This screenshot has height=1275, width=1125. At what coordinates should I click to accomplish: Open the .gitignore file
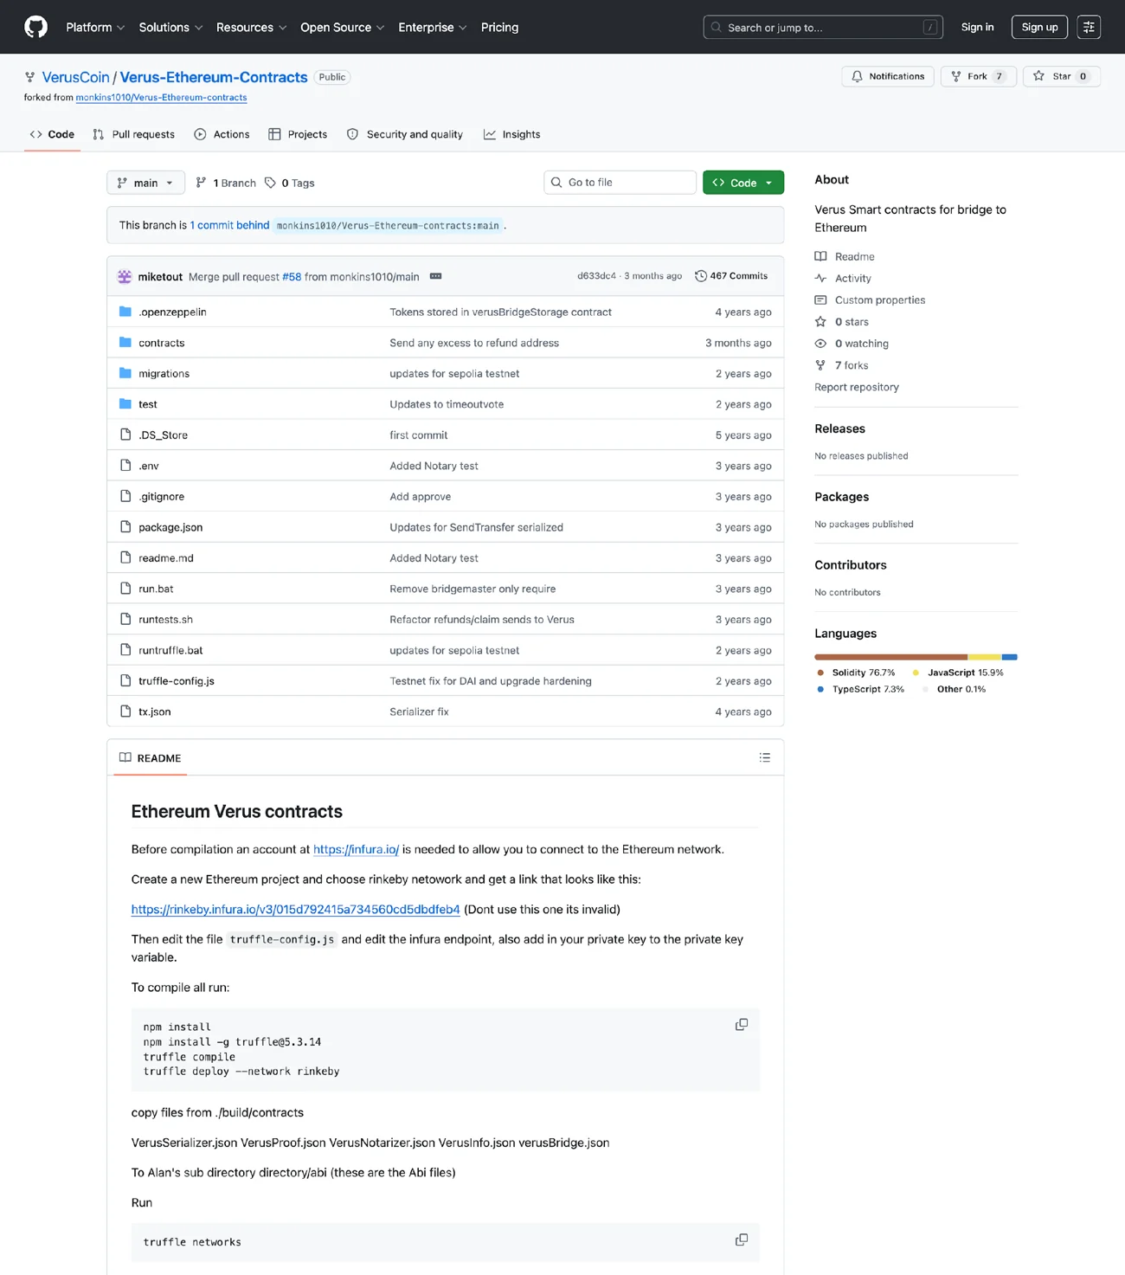click(162, 497)
